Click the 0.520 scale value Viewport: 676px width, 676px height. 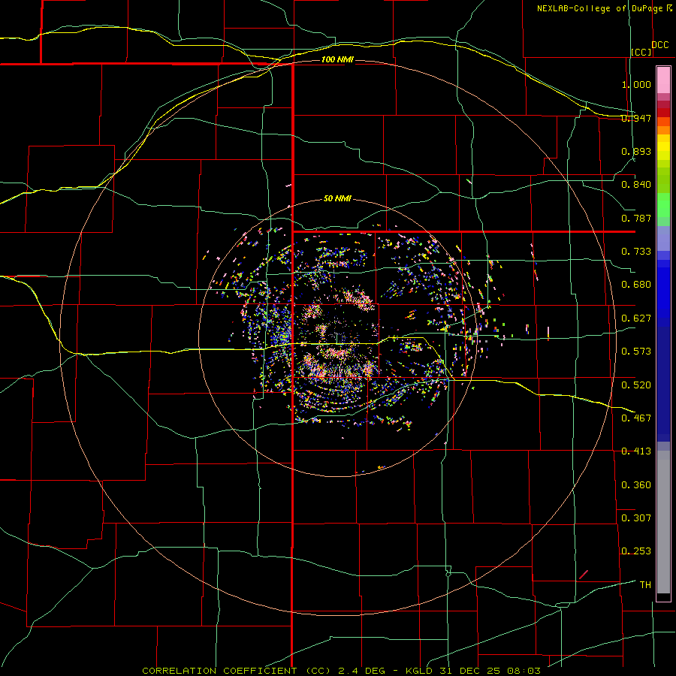click(x=636, y=385)
